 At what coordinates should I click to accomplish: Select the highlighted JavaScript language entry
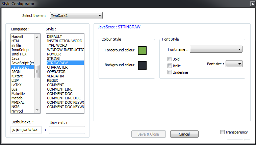click(x=23, y=67)
